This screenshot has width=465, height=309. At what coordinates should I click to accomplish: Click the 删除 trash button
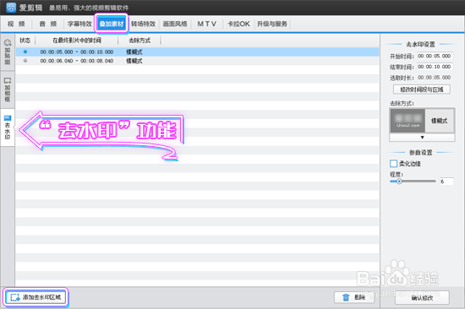[x=354, y=297]
